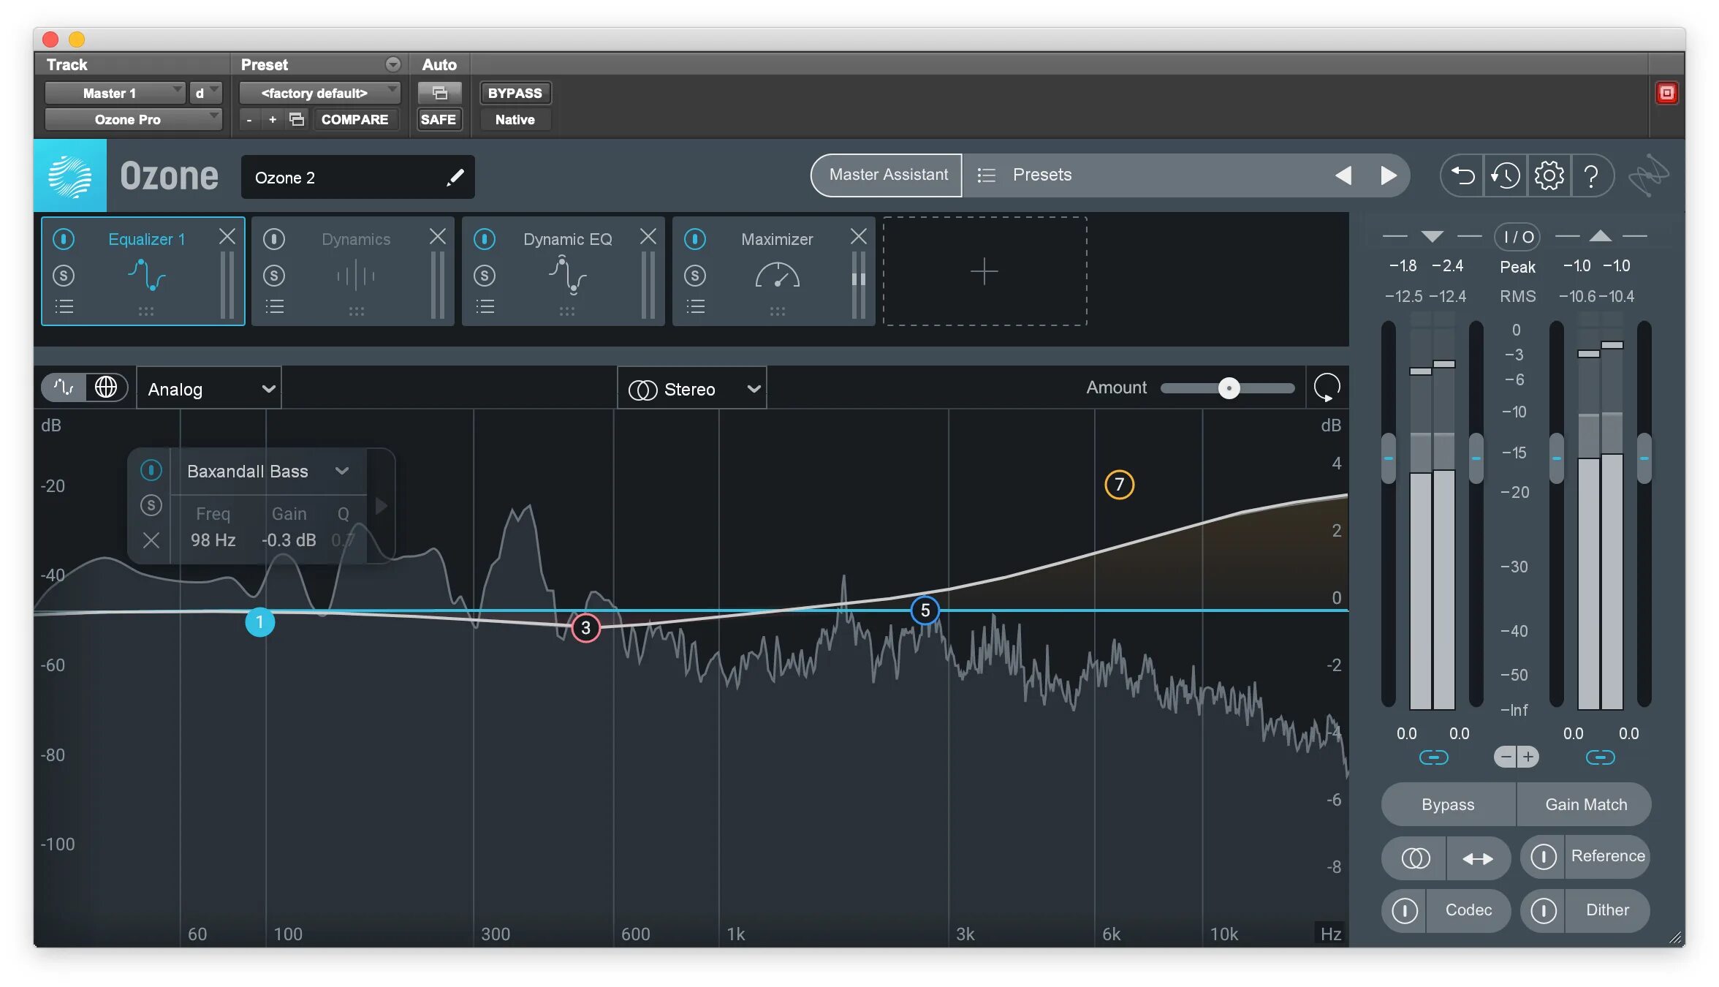Link the input gain faders
The image size is (1719, 987).
coord(1433,757)
